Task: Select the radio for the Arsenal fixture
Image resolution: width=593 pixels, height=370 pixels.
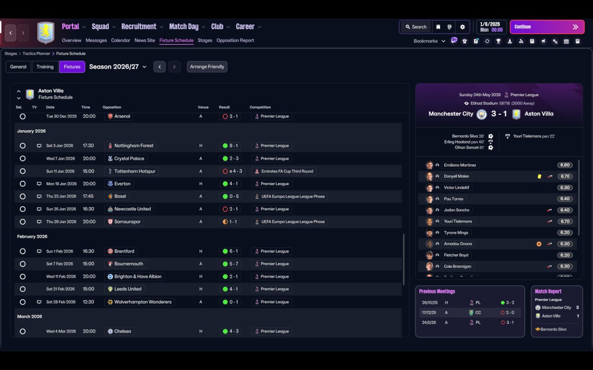Action: click(x=23, y=117)
